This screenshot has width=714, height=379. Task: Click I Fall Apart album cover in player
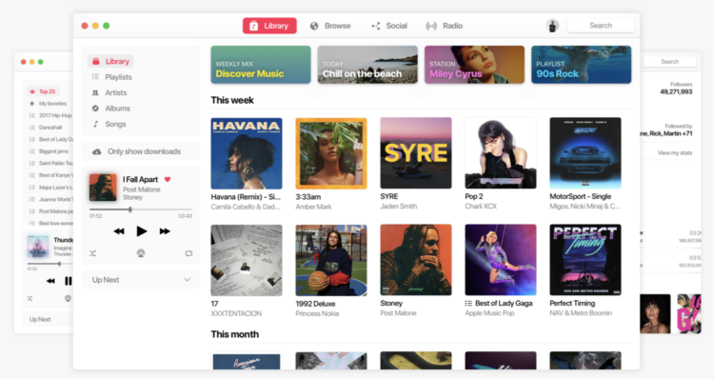tap(103, 188)
